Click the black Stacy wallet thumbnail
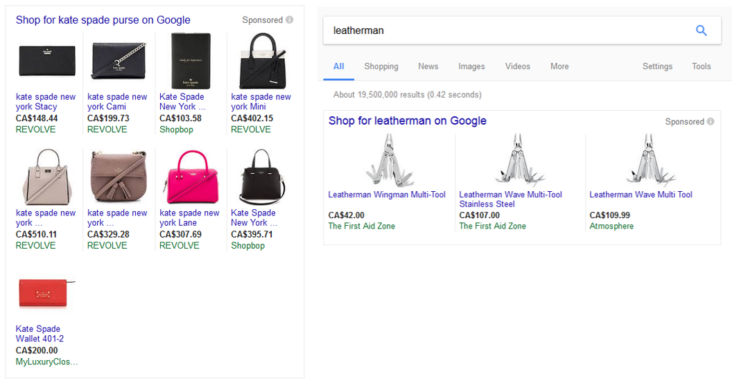This screenshot has height=383, width=732. pyautogui.click(x=46, y=61)
